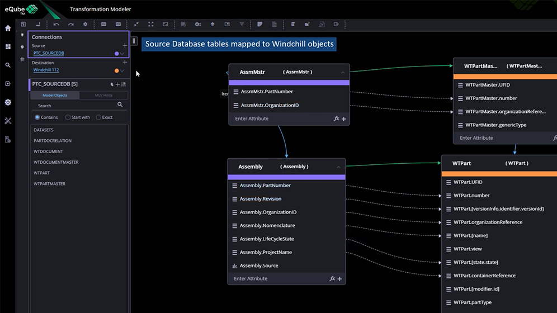Click the filter funnel icon in toolbar

[x=242, y=25]
